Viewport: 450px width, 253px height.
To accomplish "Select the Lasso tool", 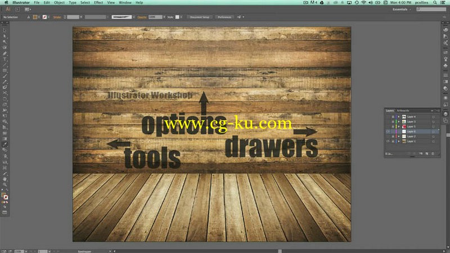I will 4,48.
